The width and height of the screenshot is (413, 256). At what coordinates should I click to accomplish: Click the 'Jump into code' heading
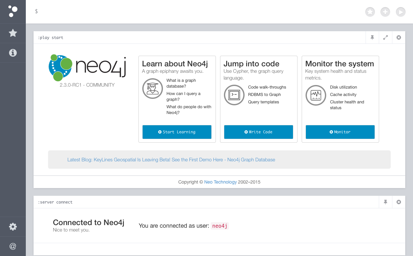click(251, 64)
